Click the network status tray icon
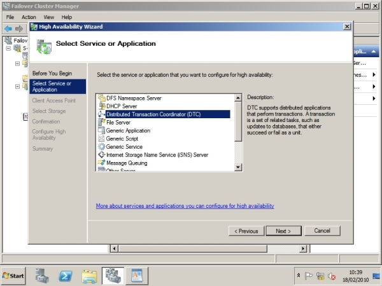This screenshot has width=382, height=286. tap(320, 276)
